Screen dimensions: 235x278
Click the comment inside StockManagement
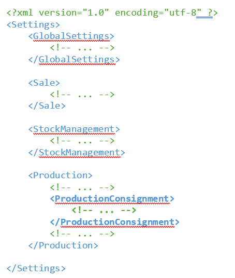(82, 141)
